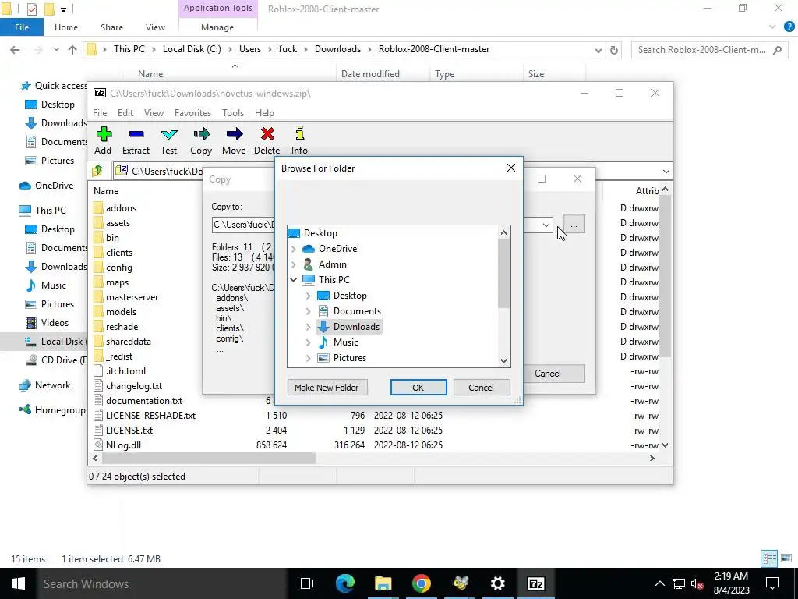
Task: Click Cancel in Browse For Folder
Action: tap(481, 388)
